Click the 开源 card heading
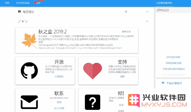Screen dimensions: 191x112 pos(59,62)
